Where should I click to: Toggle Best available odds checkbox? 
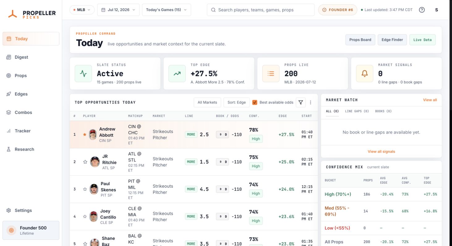[255, 102]
